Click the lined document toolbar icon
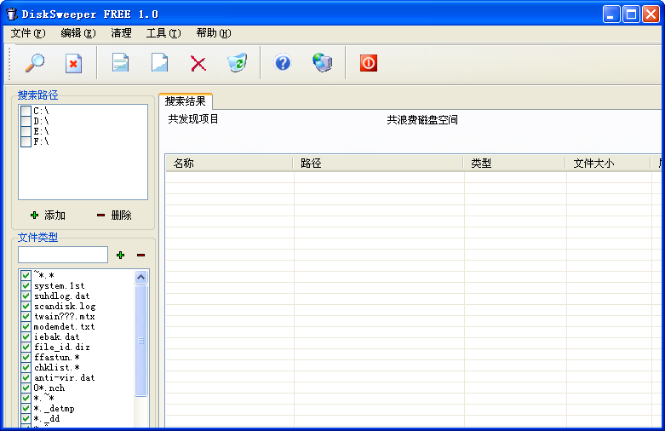665x431 pixels. [121, 63]
